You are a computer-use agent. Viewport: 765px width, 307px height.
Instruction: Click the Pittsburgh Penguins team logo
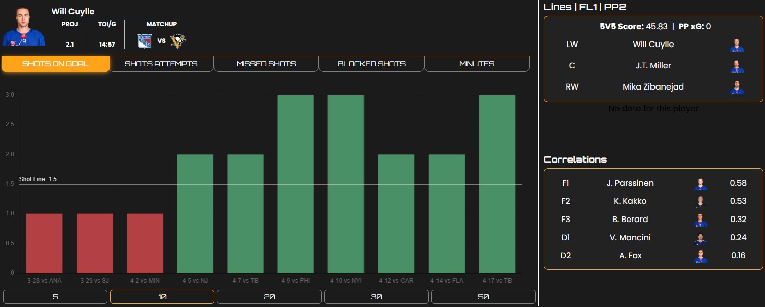tap(178, 41)
